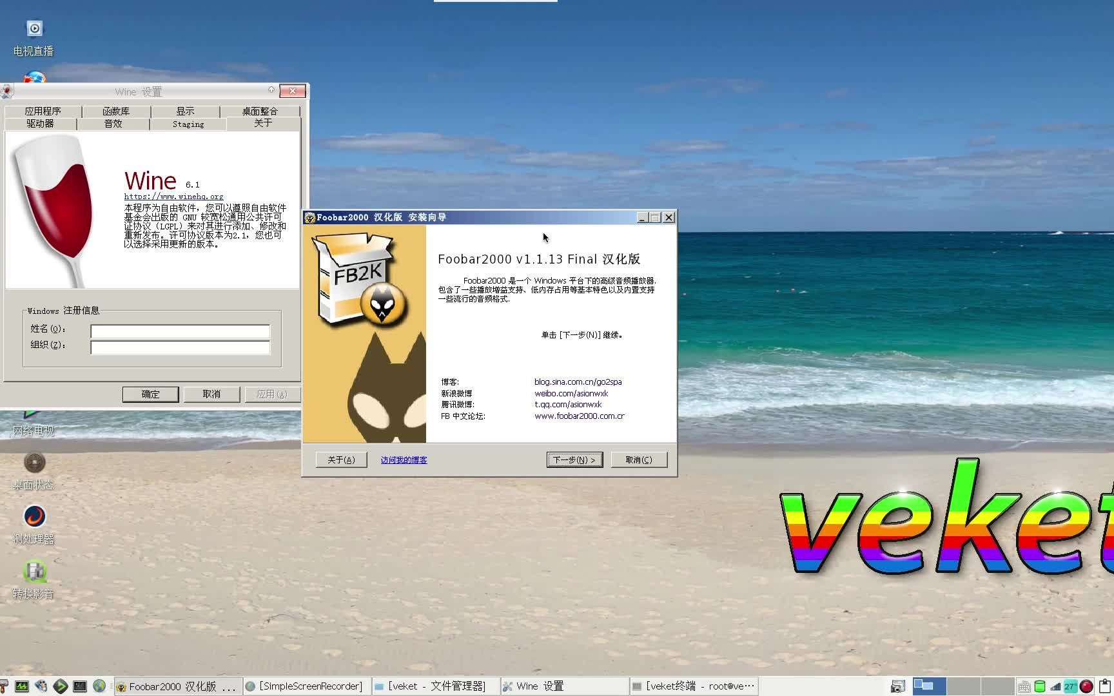This screenshot has width=1114, height=696.
Task: Switch to the veket终端 taskbar entry
Action: click(693, 686)
